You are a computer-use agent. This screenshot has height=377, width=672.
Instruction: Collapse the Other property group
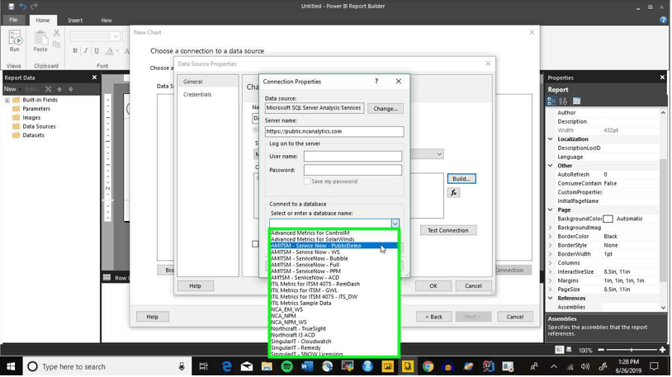[551, 166]
